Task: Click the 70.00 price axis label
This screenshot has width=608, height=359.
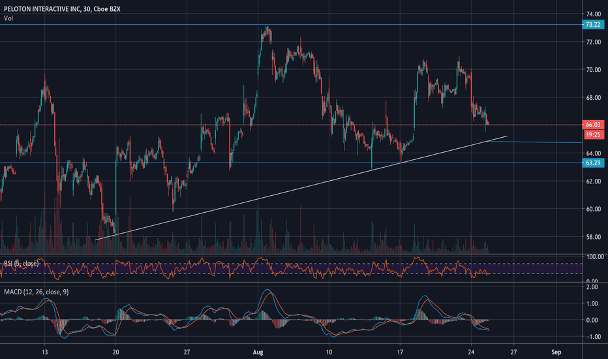Action: tap(593, 70)
